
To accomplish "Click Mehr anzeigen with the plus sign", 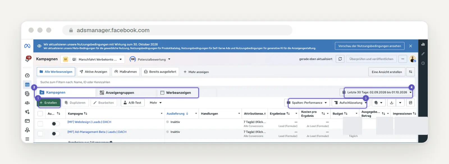I will pyautogui.click(x=196, y=72).
